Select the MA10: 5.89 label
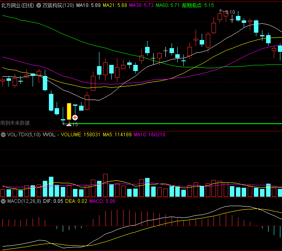This screenshot has height=251, width=282. [x=88, y=5]
